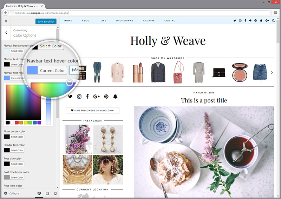Open search with the navbar magnifier icon
Image resolution: width=281 pixels, height=199 pixels.
click(x=273, y=21)
